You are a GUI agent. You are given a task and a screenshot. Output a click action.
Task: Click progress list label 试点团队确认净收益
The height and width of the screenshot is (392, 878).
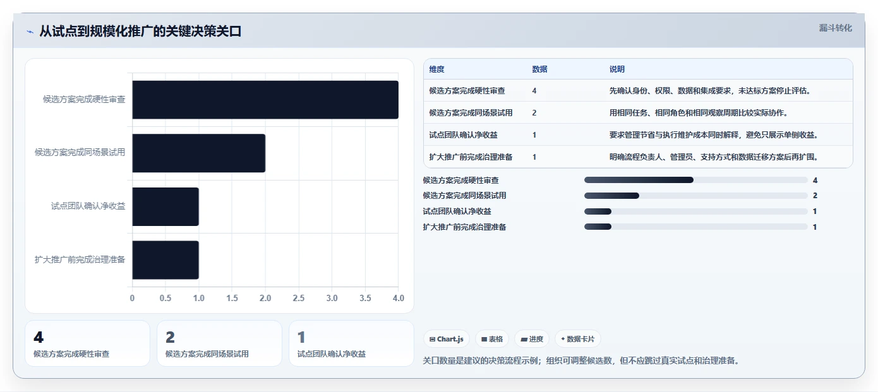pos(457,211)
